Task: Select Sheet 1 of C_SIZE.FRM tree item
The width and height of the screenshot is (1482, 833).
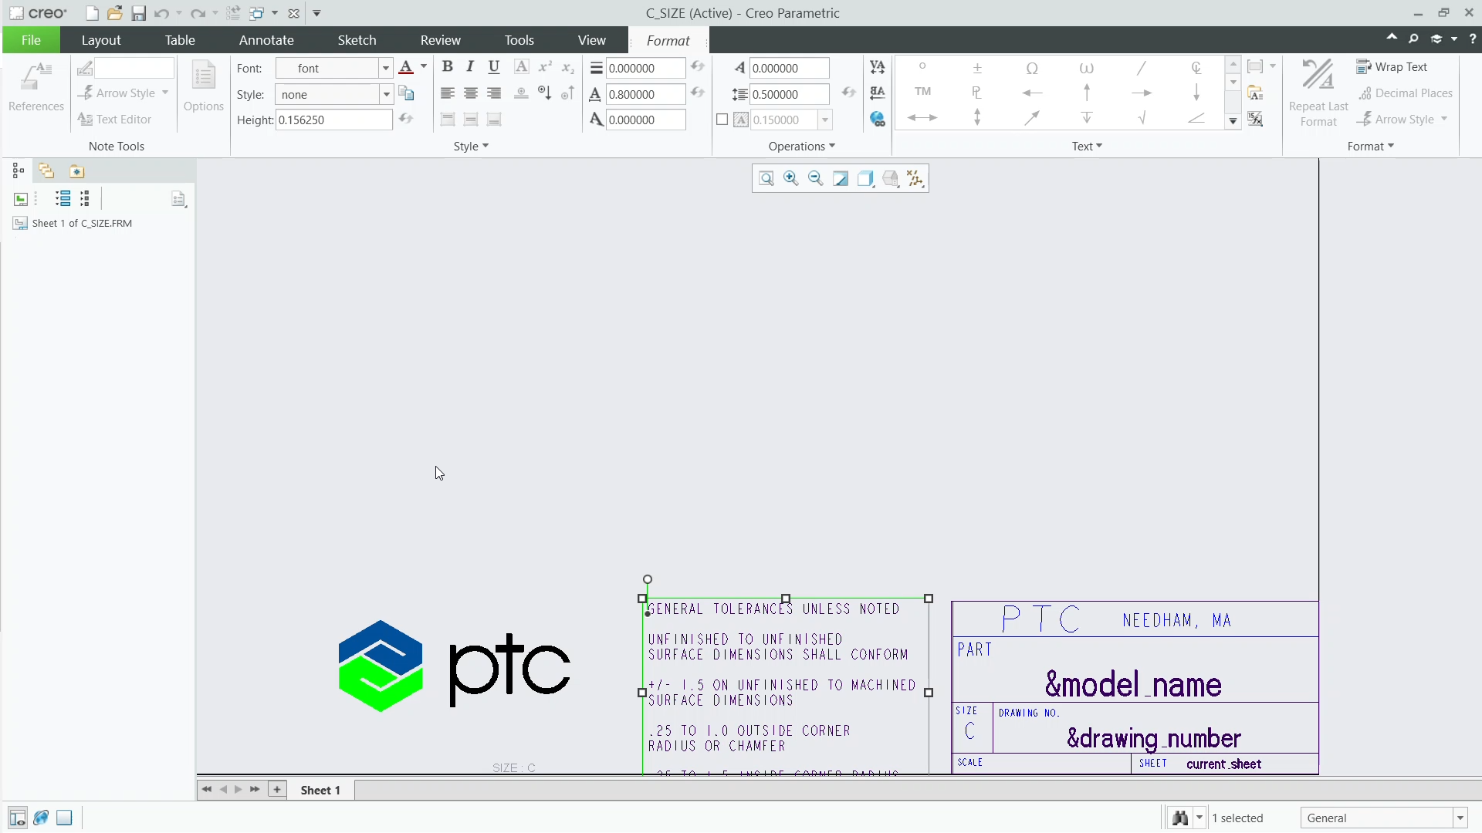Action: [73, 223]
